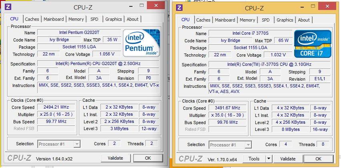Click version text Ver. 1.70.0.x64
The width and height of the screenshot is (341, 168).
(222, 160)
